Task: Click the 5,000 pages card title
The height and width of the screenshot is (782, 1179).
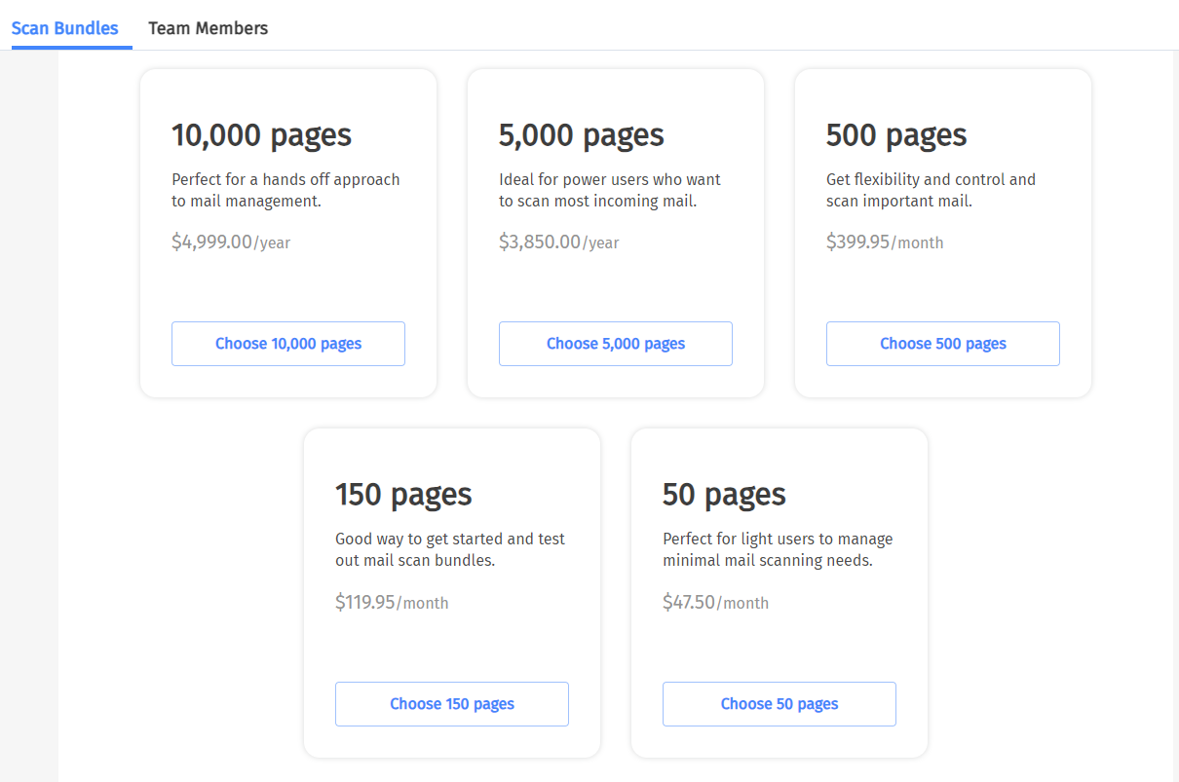Action: (x=581, y=134)
